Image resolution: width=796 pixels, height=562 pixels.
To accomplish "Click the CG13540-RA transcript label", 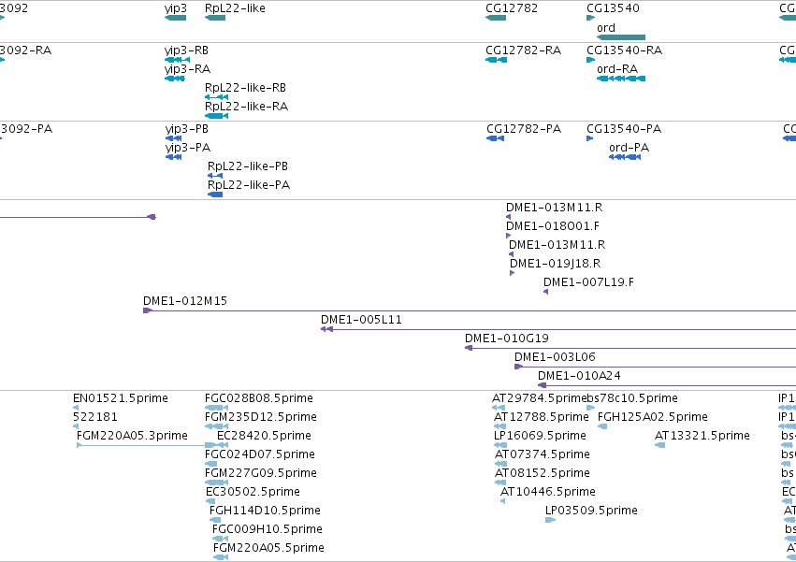I will click(625, 50).
